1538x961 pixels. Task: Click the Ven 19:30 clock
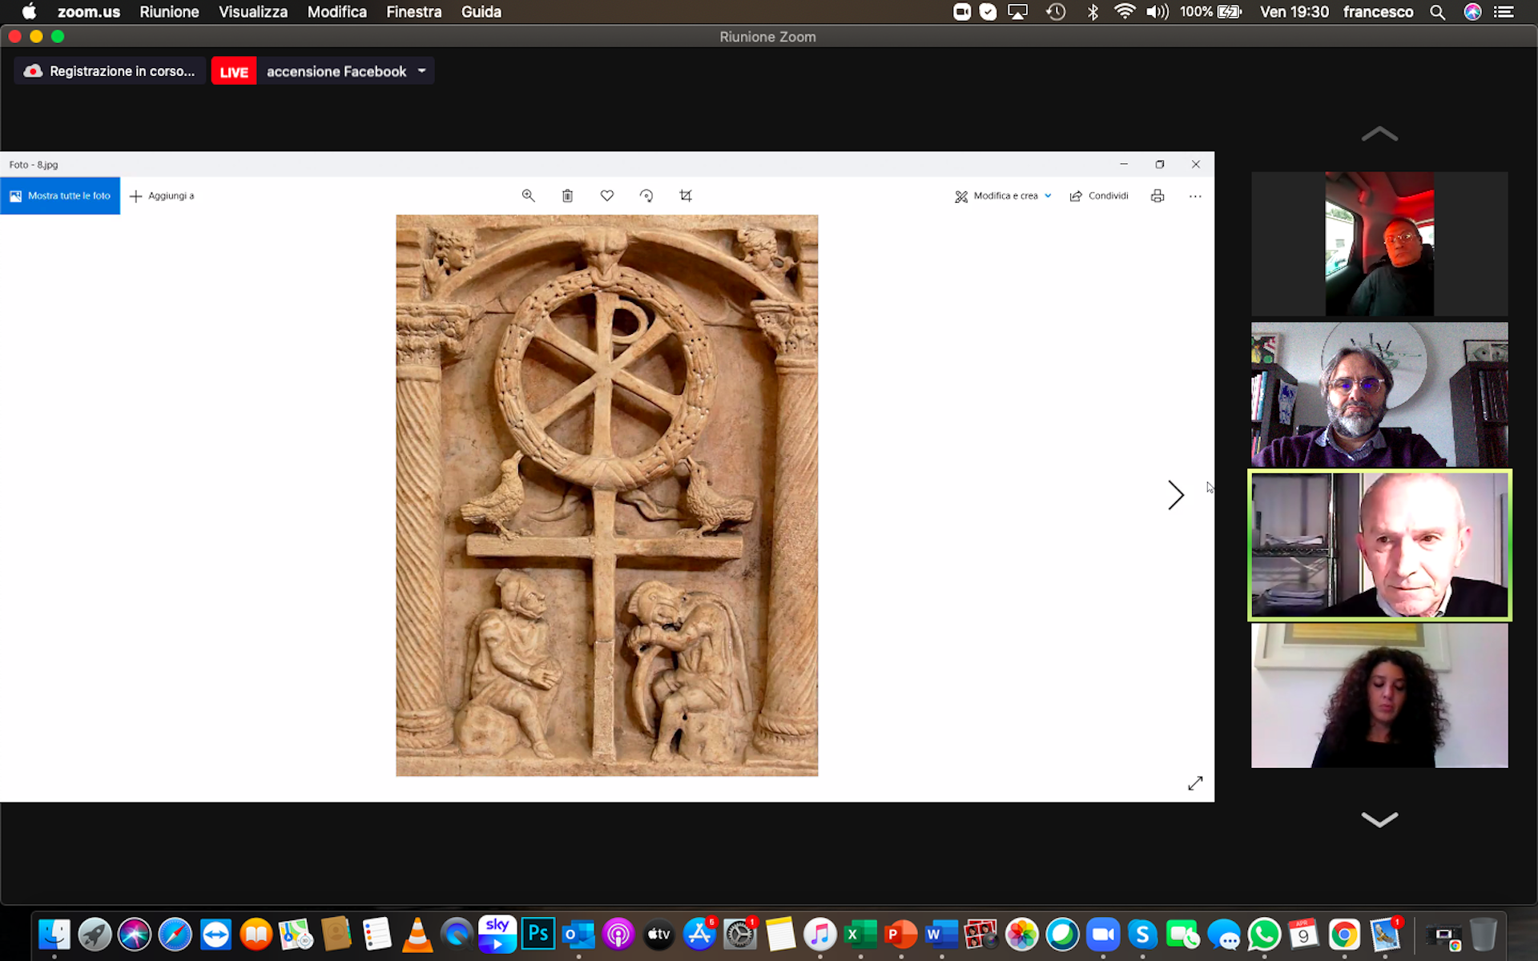(1294, 12)
